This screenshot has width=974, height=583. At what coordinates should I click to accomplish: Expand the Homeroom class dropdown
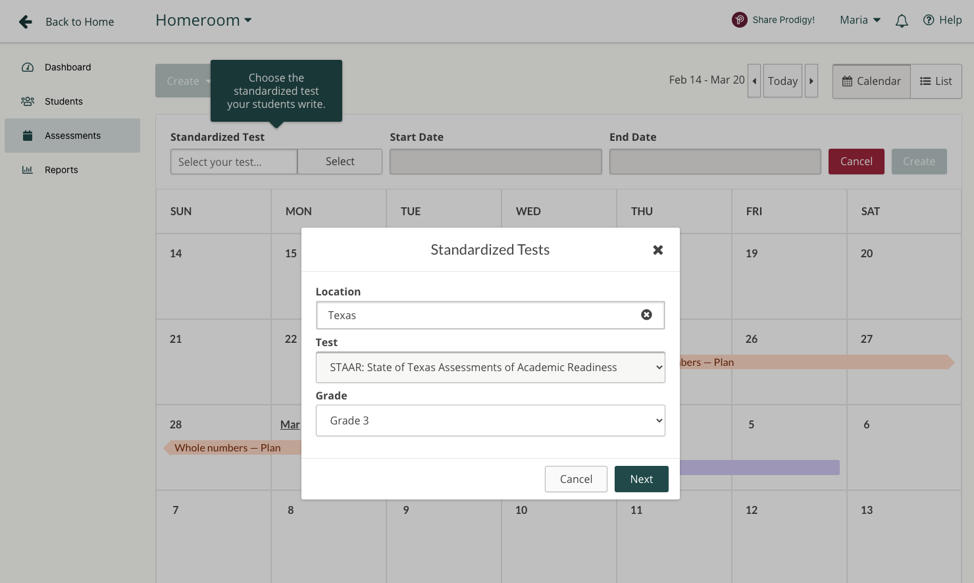tap(203, 20)
